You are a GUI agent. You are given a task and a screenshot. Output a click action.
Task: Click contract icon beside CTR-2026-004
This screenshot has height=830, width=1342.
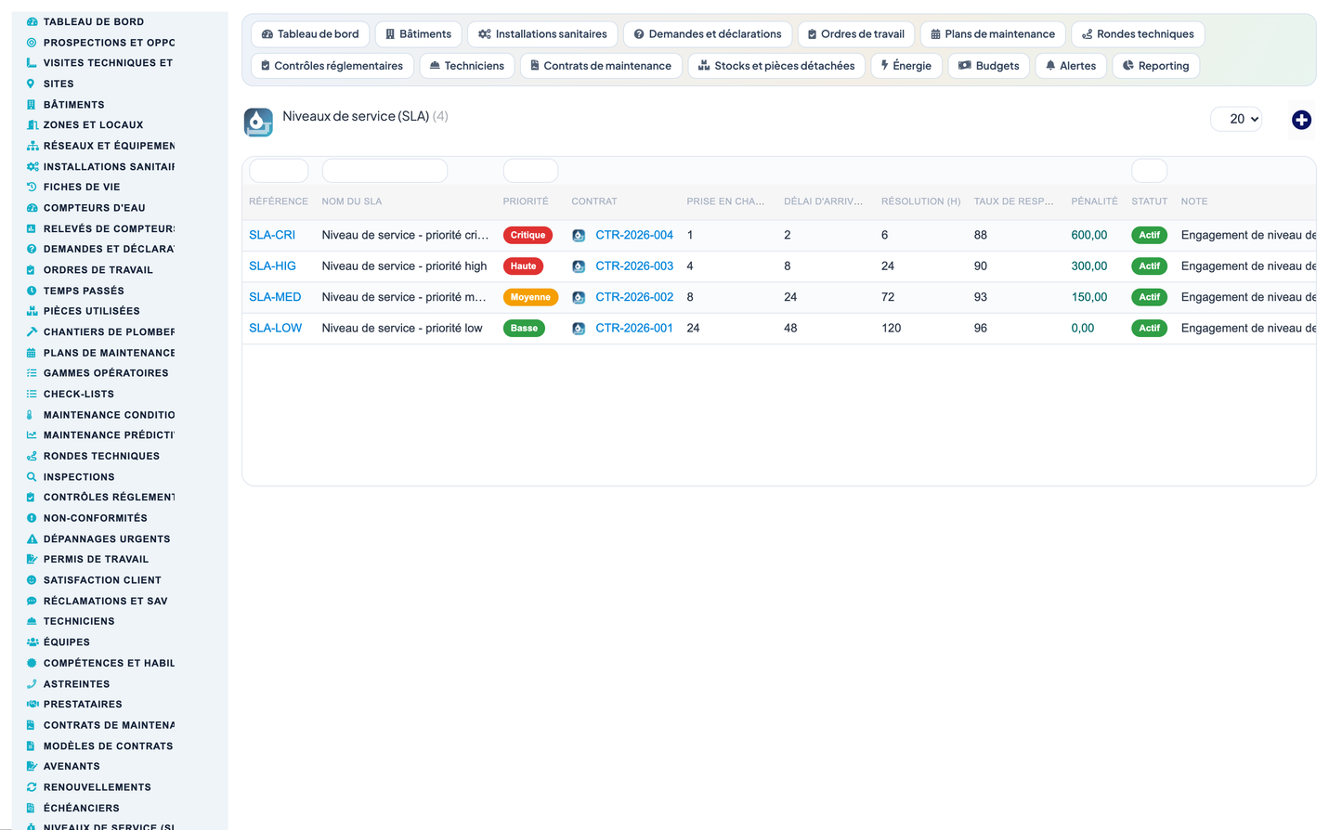pyautogui.click(x=579, y=236)
